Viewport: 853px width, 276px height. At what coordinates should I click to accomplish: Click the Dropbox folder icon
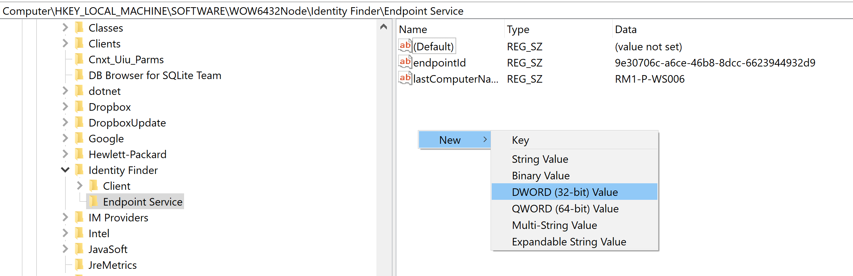(79, 107)
